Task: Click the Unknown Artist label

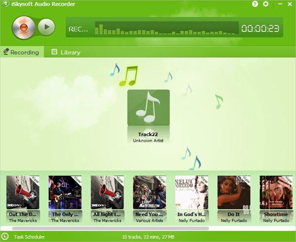Action: pos(148,140)
